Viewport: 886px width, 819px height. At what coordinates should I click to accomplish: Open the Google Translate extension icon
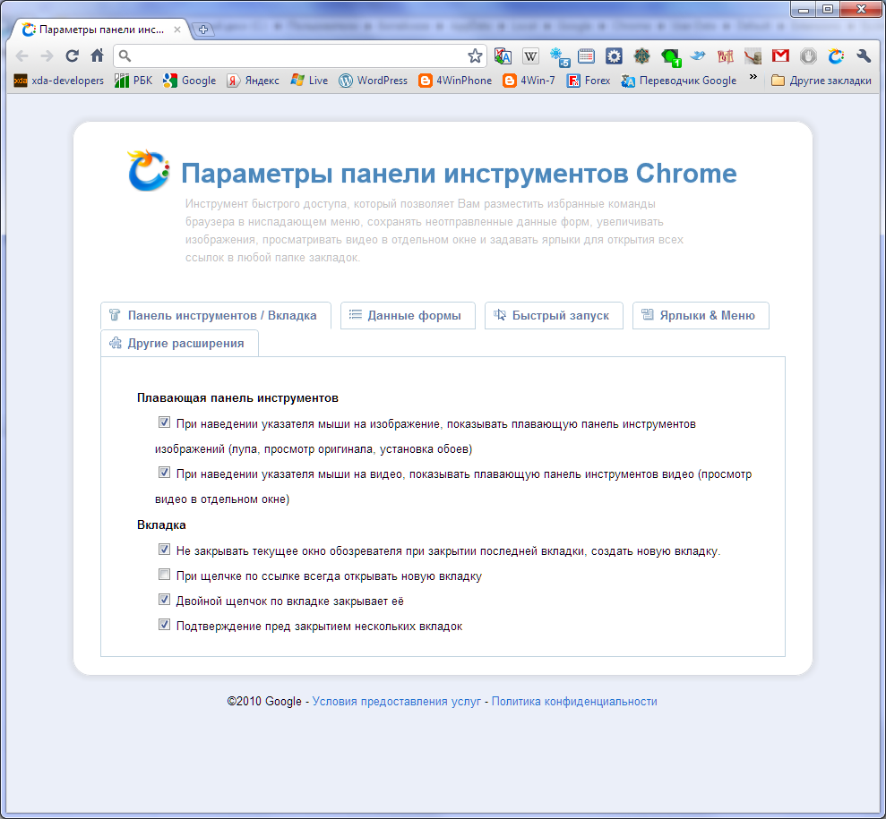click(x=503, y=55)
